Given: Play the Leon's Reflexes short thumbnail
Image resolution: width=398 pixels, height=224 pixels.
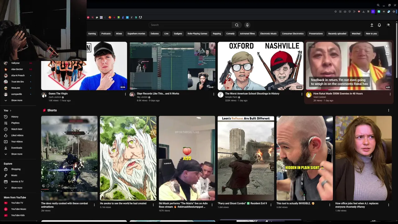Looking at the screenshot, I should (x=246, y=158).
